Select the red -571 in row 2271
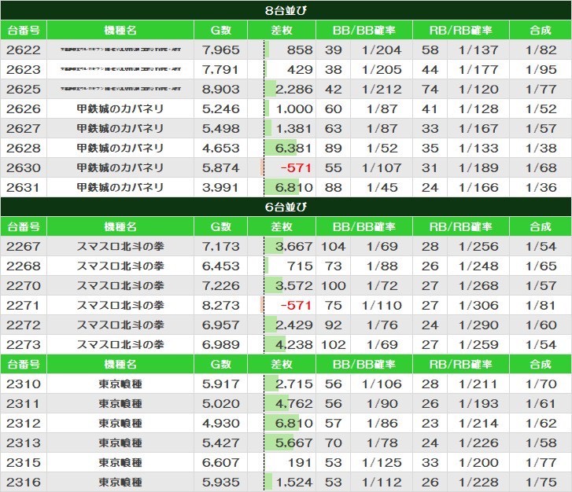This screenshot has height=492, width=572. click(x=296, y=306)
